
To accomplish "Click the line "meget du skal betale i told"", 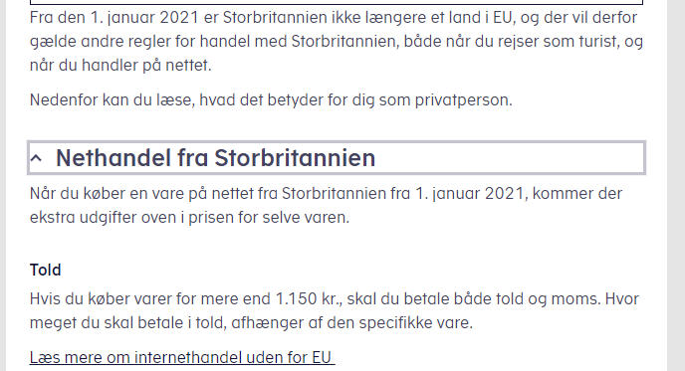I will coord(251,323).
